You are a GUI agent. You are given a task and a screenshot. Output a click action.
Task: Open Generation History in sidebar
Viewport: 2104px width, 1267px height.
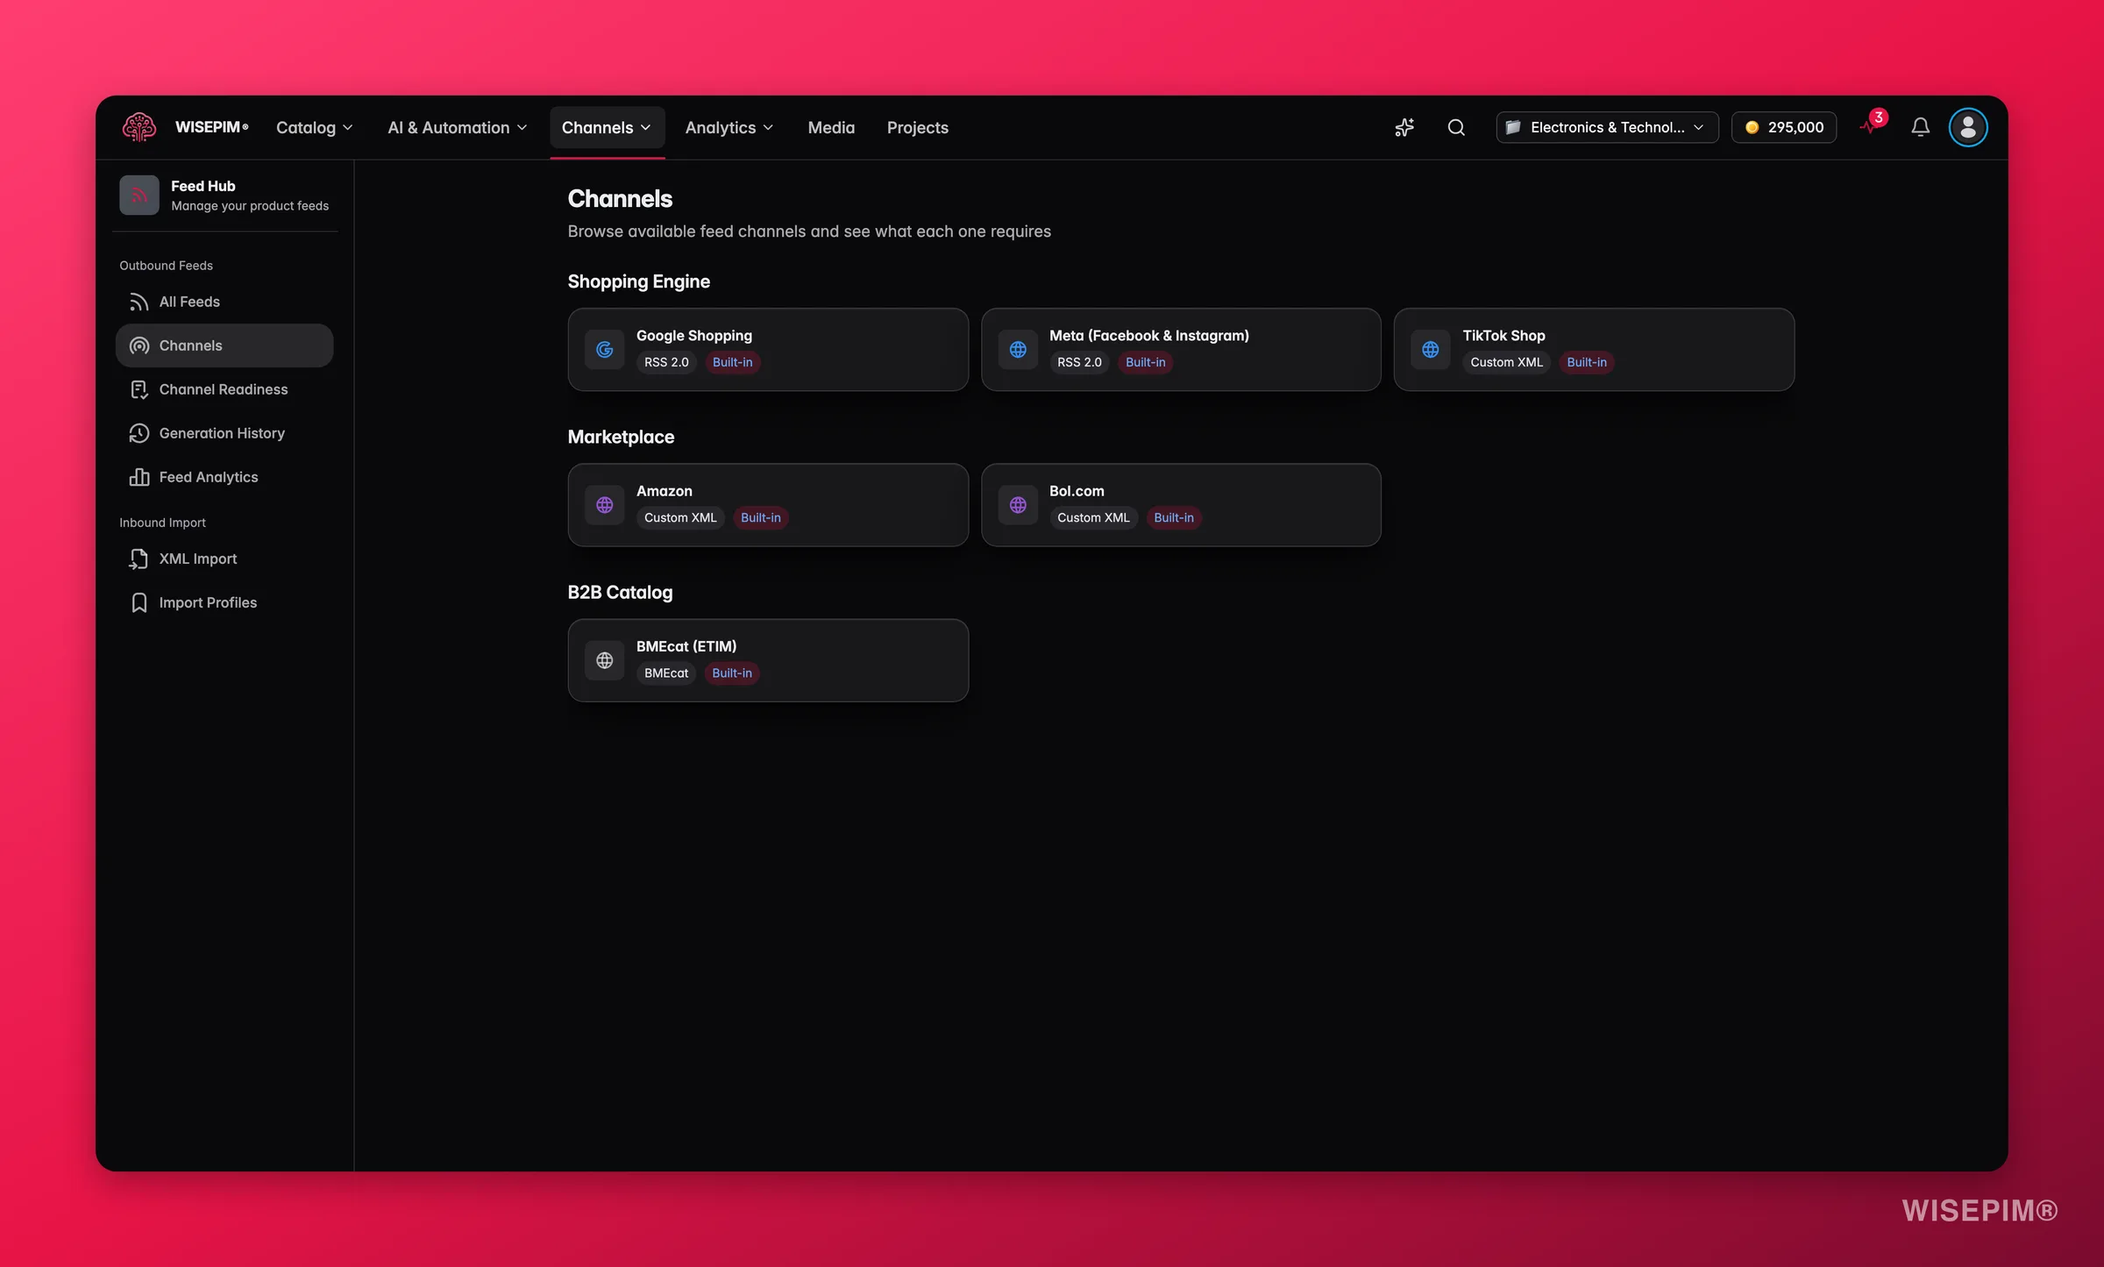pos(224,433)
